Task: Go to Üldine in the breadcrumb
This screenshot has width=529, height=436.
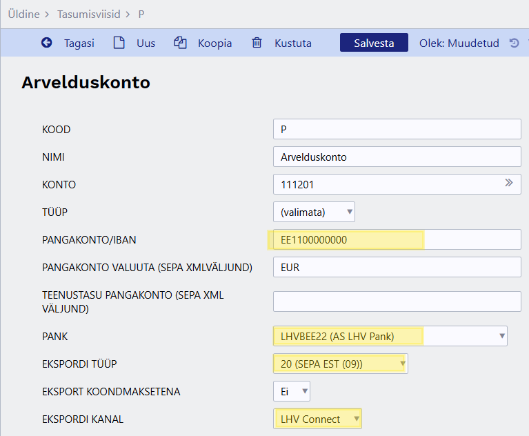Action: (x=23, y=13)
